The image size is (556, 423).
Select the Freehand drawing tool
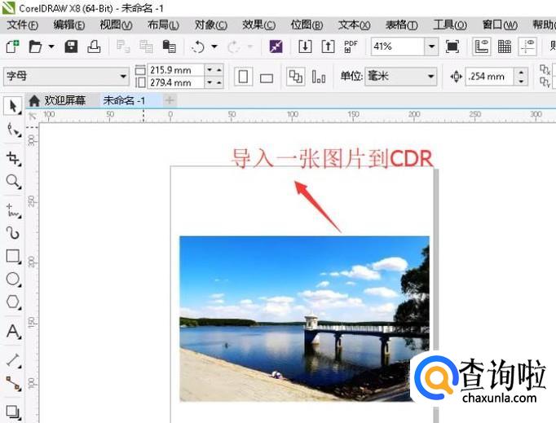point(13,210)
